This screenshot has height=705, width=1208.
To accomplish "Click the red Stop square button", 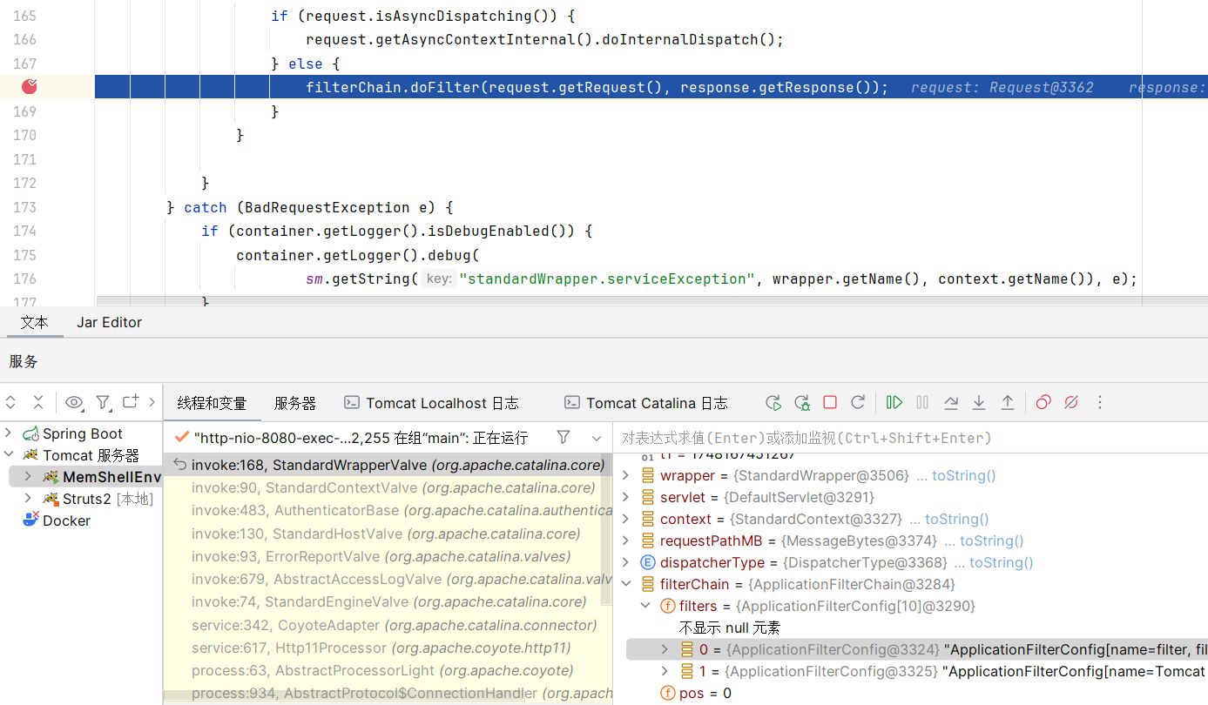I will pyautogui.click(x=830, y=402).
